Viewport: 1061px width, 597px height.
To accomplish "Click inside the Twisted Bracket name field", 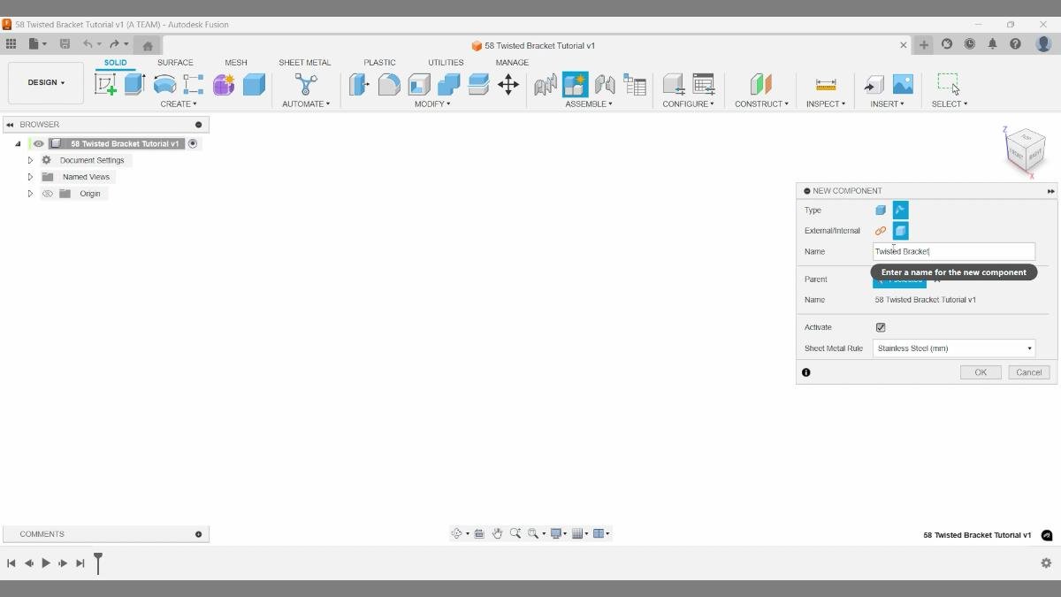I will (x=953, y=251).
